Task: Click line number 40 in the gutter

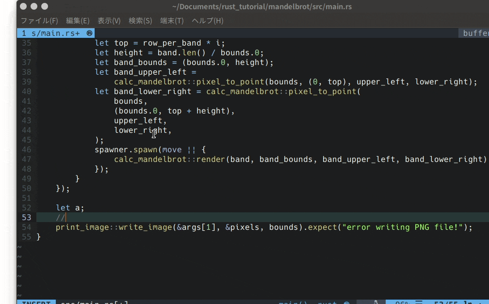Action: [x=27, y=91]
